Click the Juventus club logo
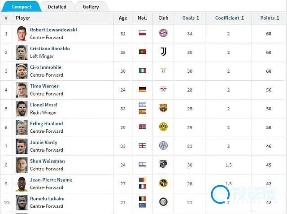This screenshot has width=287, height=214. pos(163,52)
